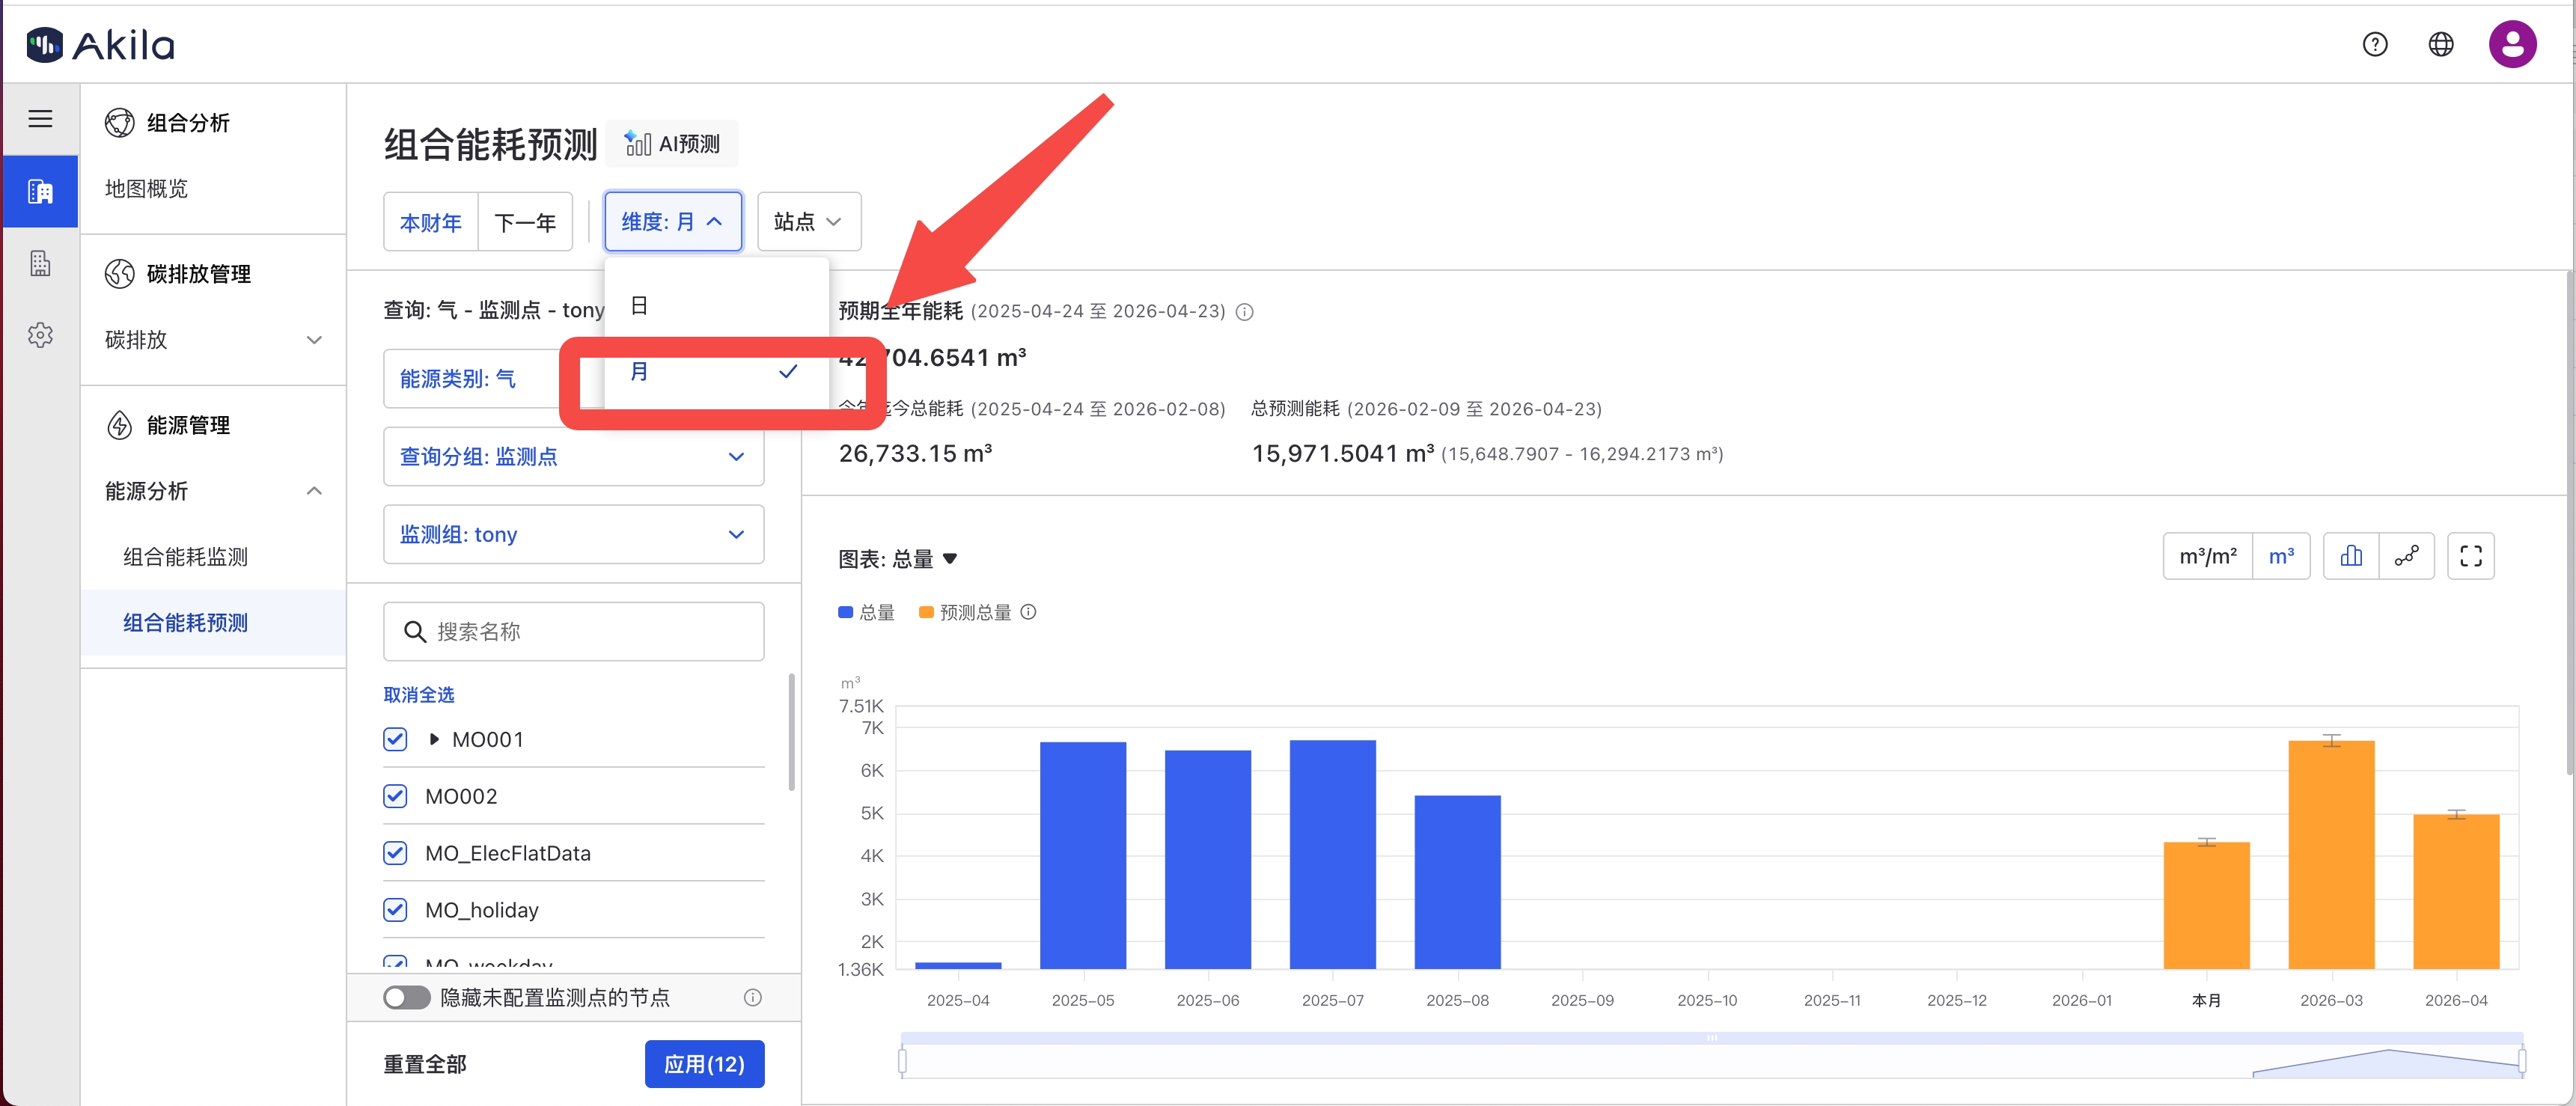Open the settings gear in left rail

pyautogui.click(x=40, y=335)
